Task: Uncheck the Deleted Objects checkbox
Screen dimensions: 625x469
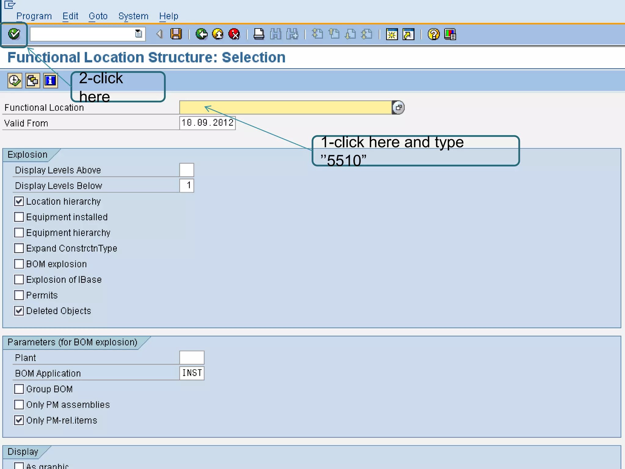Action: (19, 311)
